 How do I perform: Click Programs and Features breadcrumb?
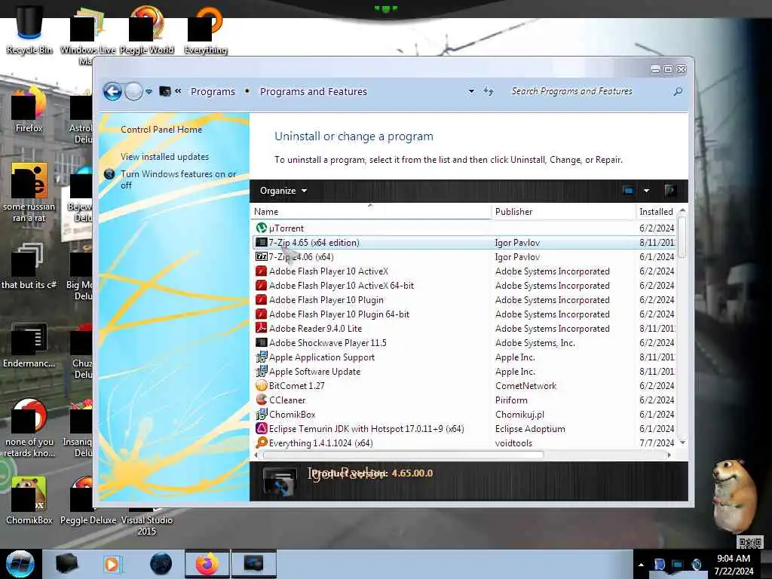[314, 91]
